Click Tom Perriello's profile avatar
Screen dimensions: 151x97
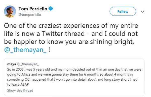[x=10, y=12]
